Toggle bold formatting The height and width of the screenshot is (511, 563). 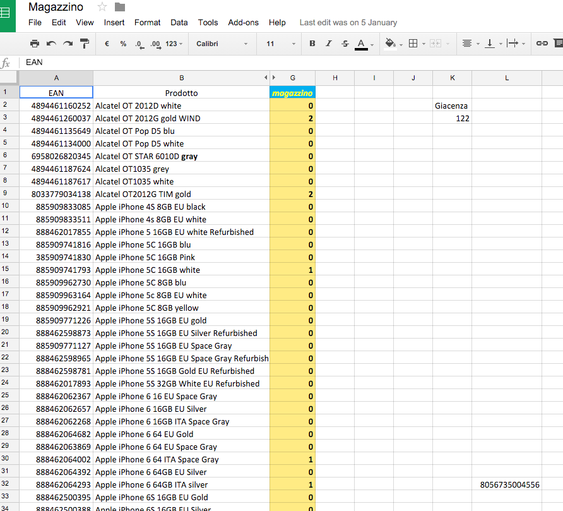(312, 44)
